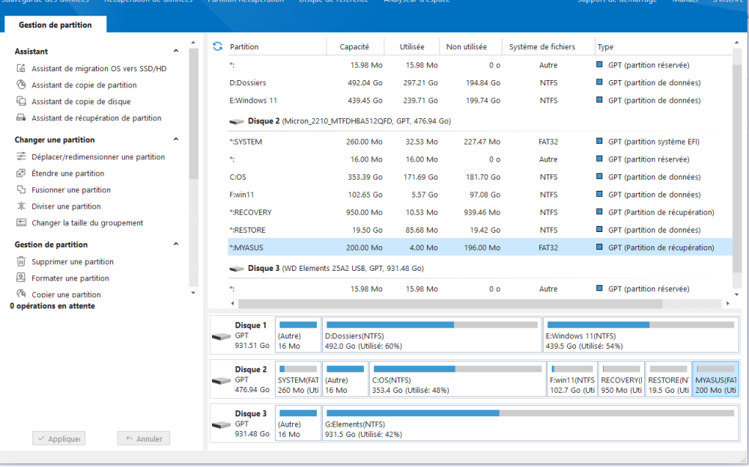Screen dimensions: 749x467
Task: Select the C:OS(NTFS) block in the disk map
Action: point(458,379)
